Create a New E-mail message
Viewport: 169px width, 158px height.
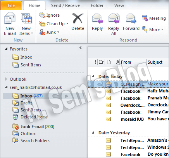click(x=10, y=24)
